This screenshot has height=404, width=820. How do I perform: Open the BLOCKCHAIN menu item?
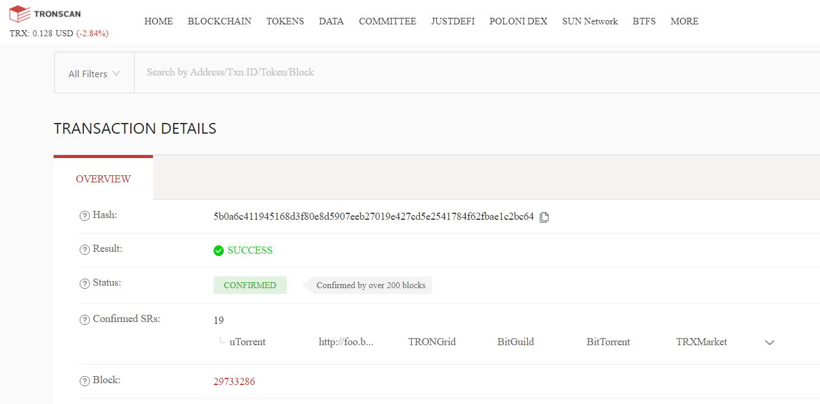[x=219, y=21]
